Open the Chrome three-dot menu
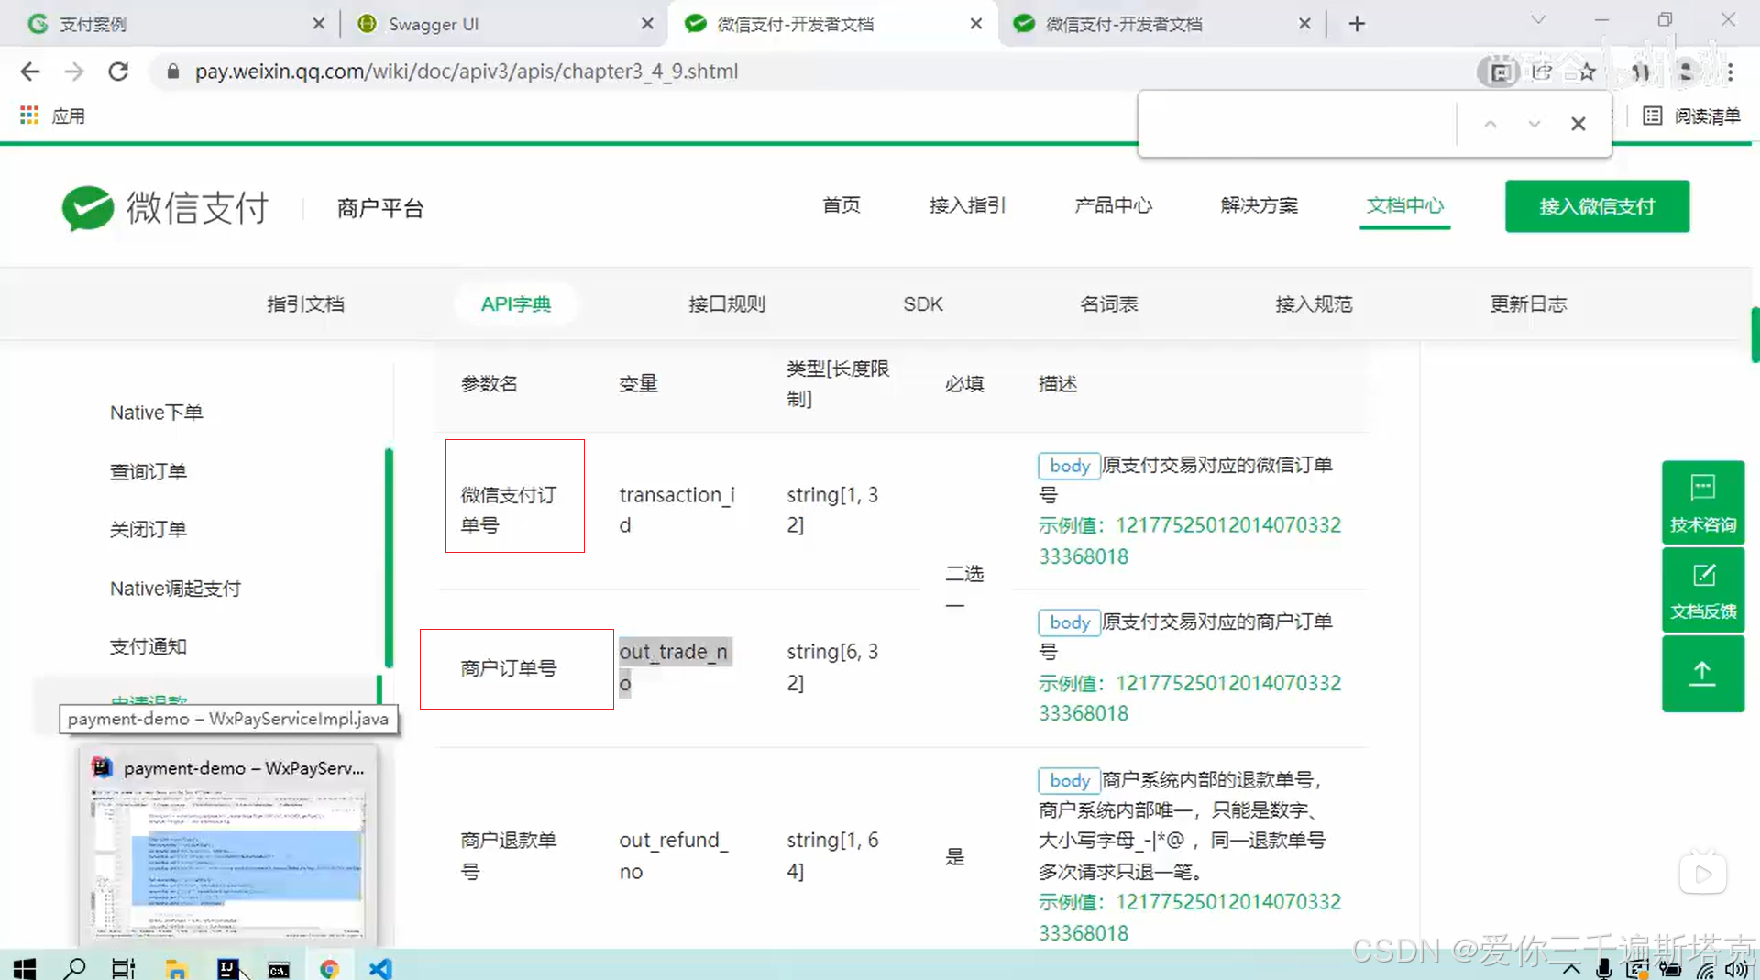 tap(1730, 72)
